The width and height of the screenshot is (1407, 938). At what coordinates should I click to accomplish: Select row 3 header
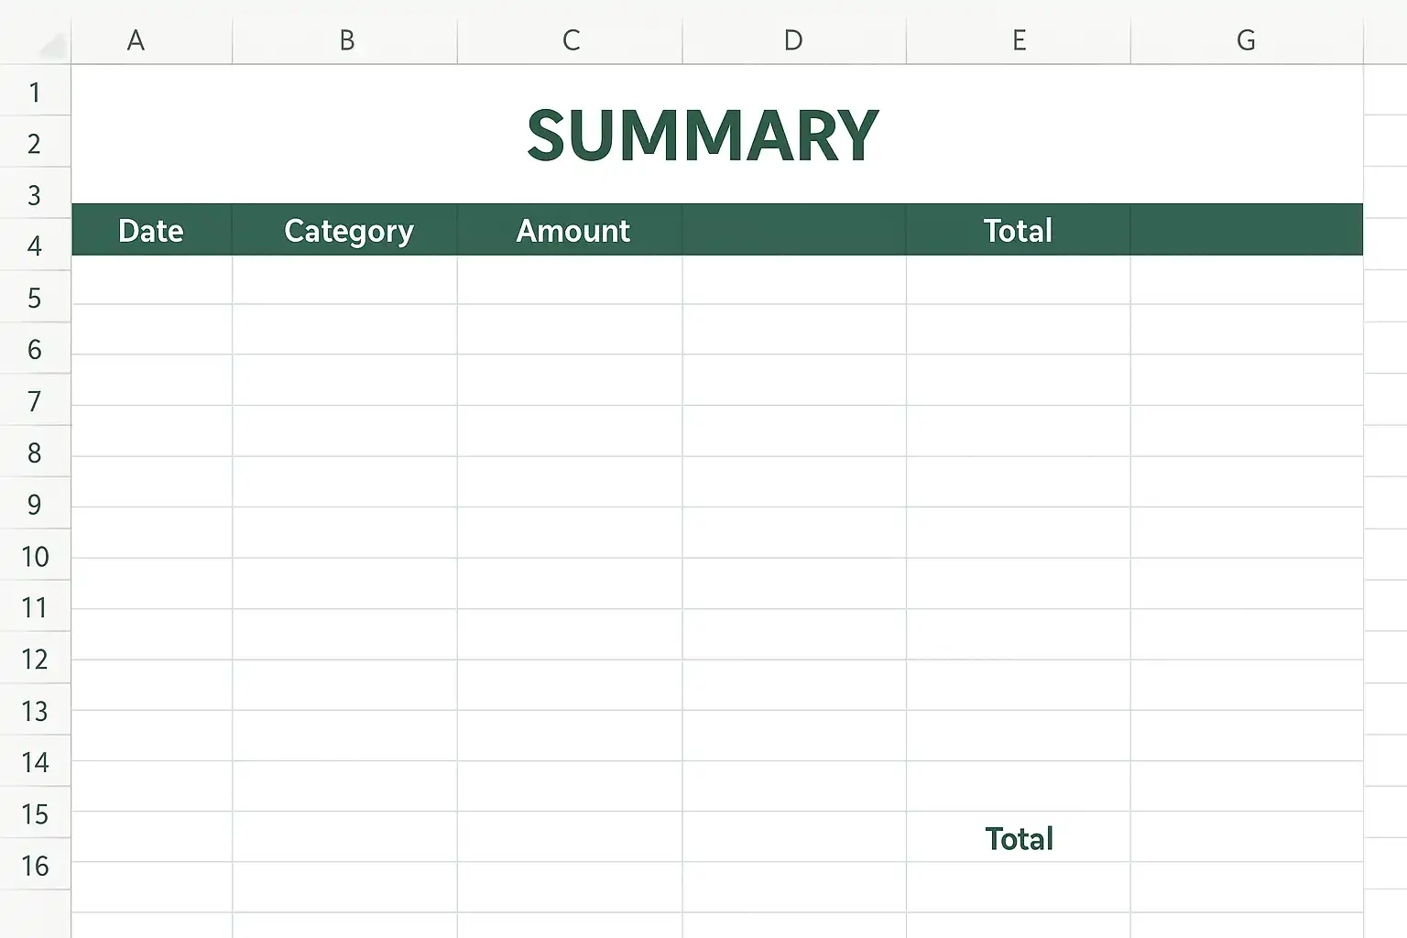[x=35, y=194]
